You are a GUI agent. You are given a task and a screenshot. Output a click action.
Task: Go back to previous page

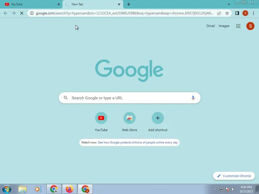tap(6, 13)
